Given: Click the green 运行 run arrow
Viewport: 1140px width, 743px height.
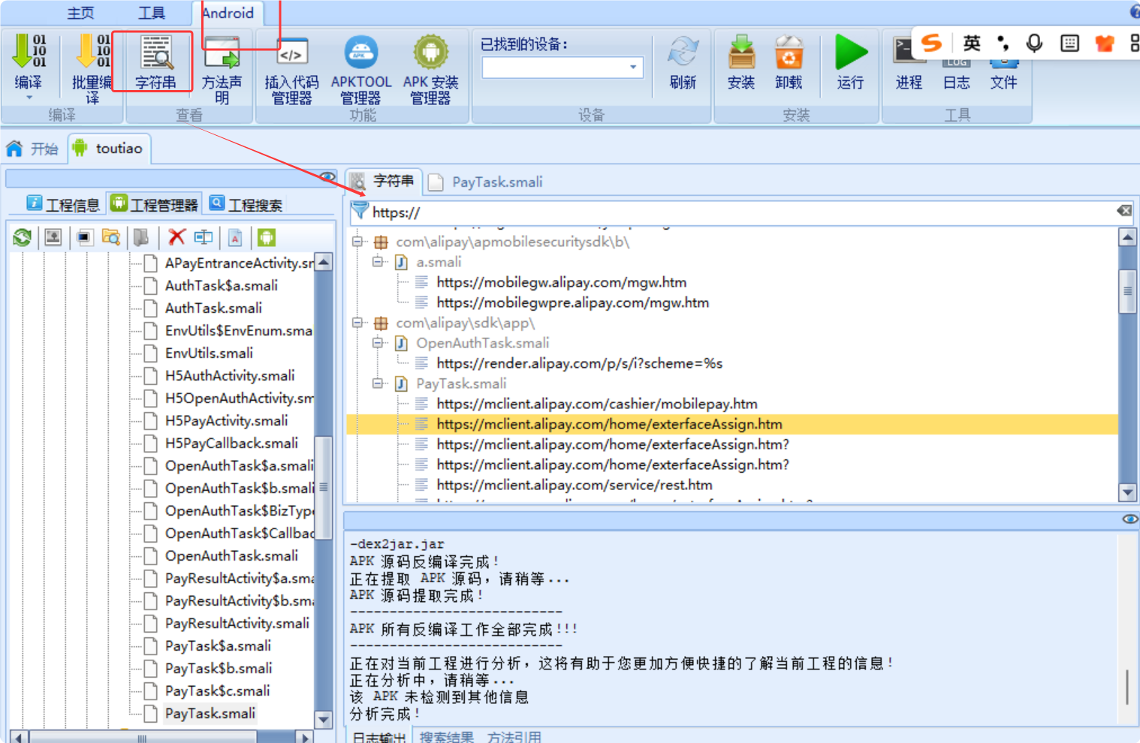Looking at the screenshot, I should 851,53.
